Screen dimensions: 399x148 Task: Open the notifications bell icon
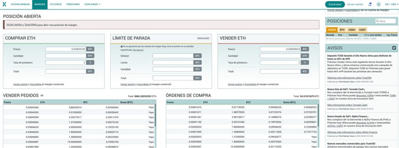tap(370, 4)
